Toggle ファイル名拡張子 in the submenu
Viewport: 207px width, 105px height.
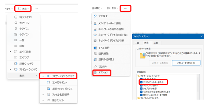click(58, 95)
